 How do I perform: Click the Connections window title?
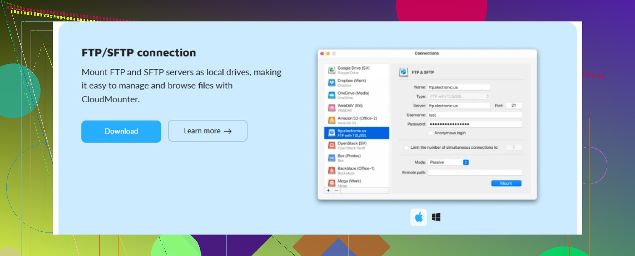[427, 54]
